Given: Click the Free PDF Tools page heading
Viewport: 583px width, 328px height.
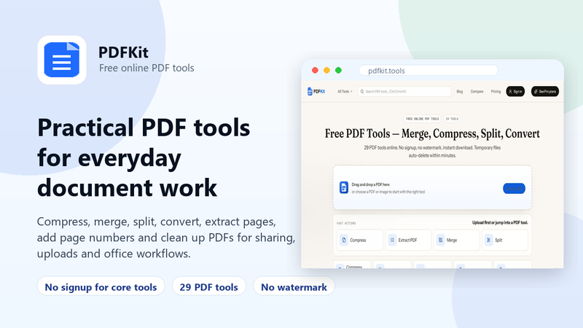Looking at the screenshot, I should pyautogui.click(x=432, y=133).
